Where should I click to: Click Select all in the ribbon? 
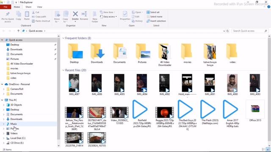(153, 12)
